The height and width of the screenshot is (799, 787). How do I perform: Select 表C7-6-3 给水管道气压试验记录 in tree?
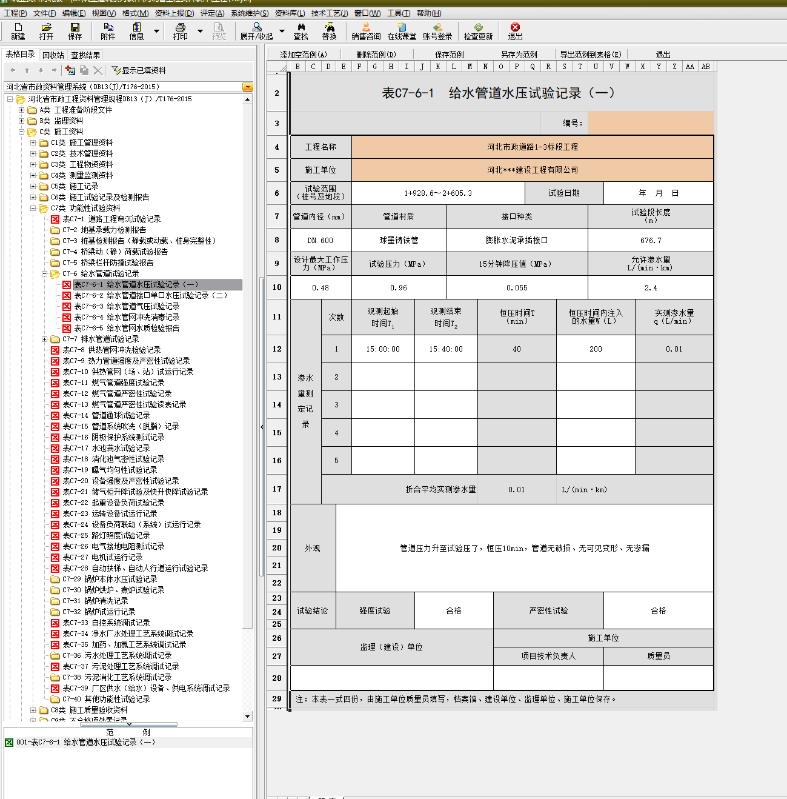coord(127,306)
